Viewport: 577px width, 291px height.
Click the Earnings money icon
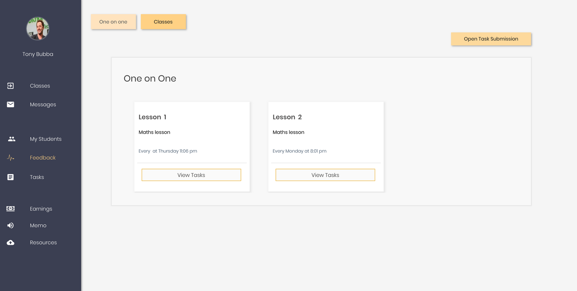pyautogui.click(x=10, y=209)
